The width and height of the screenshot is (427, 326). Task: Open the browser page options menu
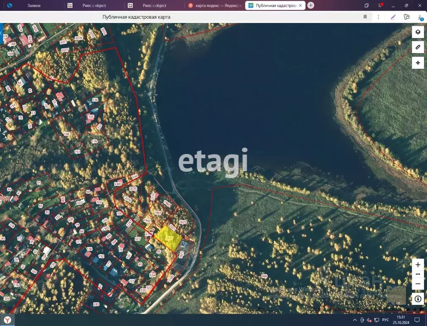[378, 17]
